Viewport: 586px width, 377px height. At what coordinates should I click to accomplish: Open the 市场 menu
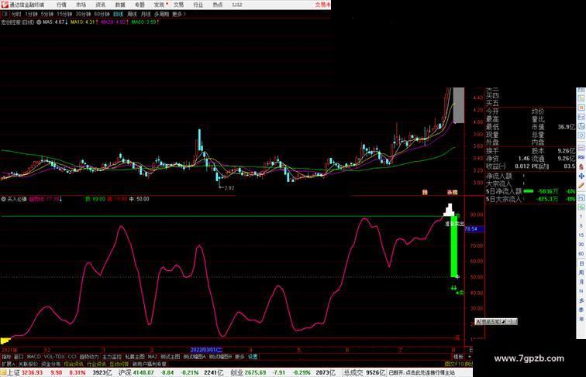81,5
